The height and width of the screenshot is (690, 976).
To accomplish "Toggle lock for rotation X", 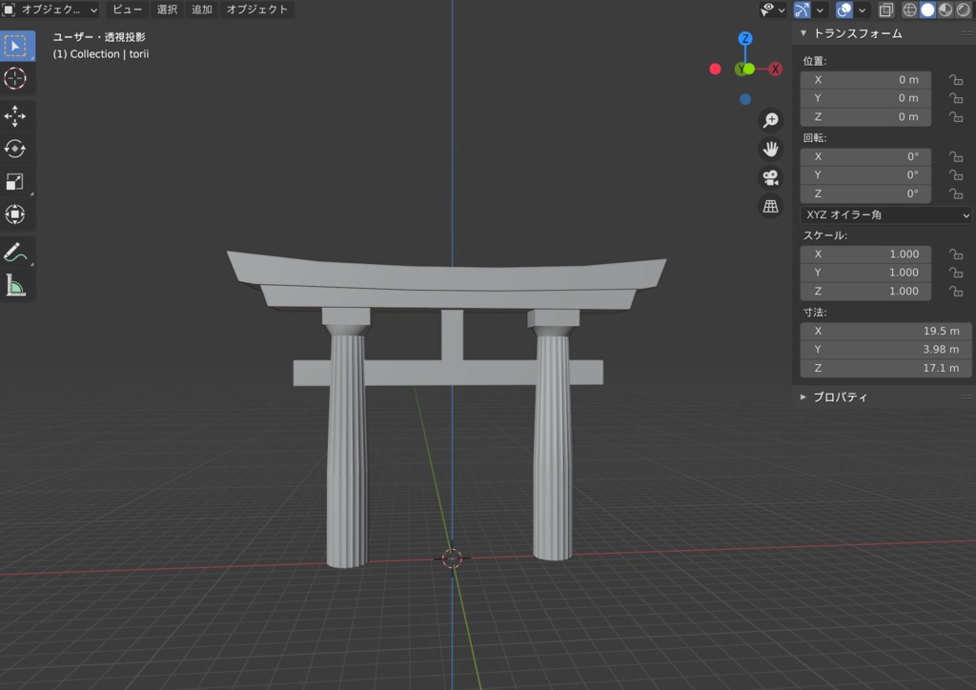I will click(x=956, y=157).
